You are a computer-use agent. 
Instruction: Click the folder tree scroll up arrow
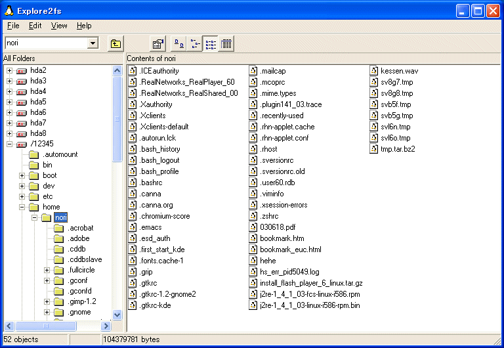tap(117, 70)
